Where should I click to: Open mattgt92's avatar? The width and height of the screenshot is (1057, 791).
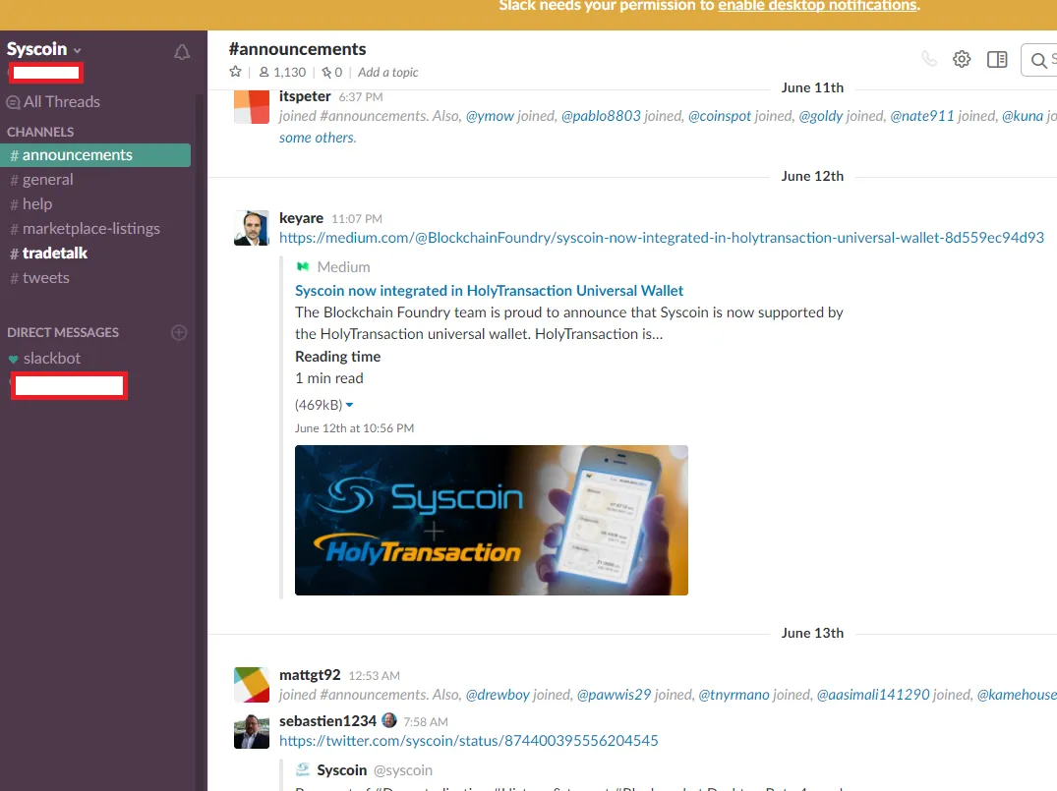point(252,685)
